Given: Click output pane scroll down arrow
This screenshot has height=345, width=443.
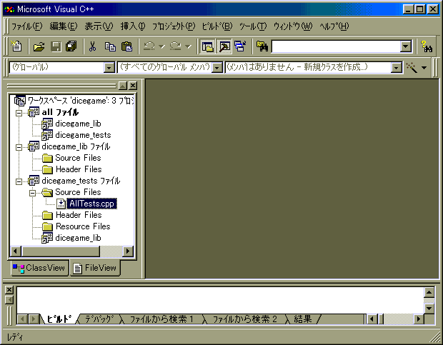Looking at the screenshot, I should tap(429, 309).
